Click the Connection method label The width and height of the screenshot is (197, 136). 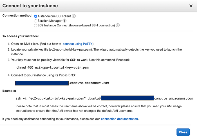coord(17,15)
